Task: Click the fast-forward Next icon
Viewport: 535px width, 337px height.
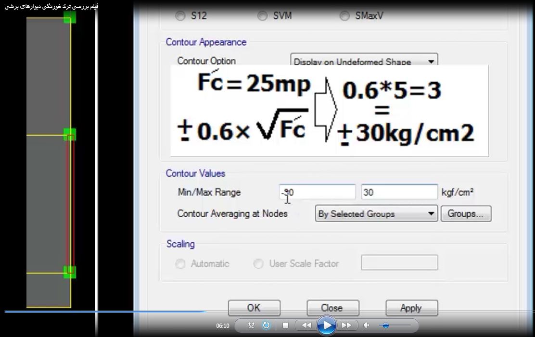Action: 346,325
